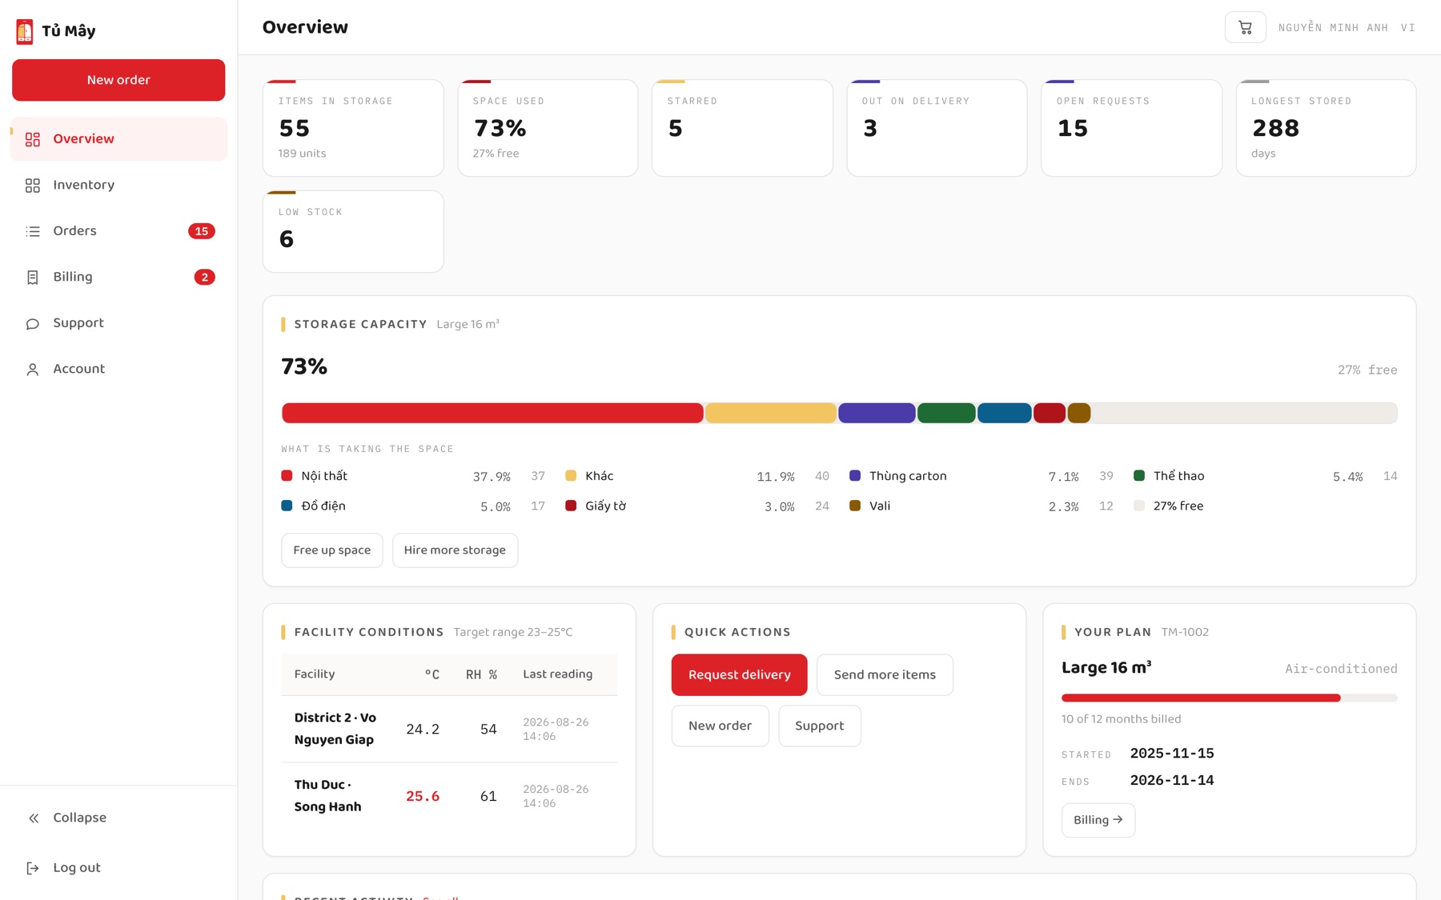This screenshot has width=1441, height=900.
Task: Click the Thùng carton legend label
Action: (908, 476)
